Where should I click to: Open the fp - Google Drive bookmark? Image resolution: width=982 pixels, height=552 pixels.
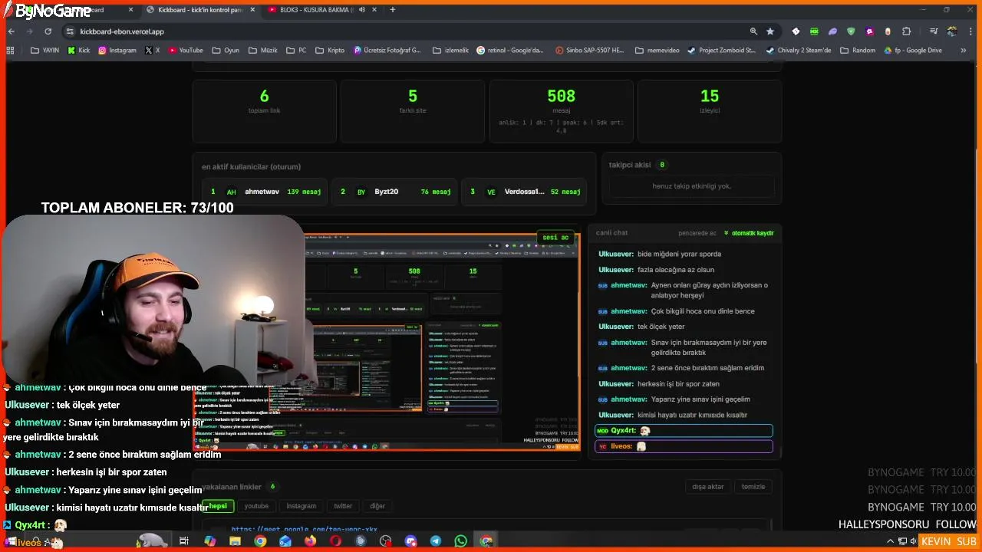click(x=913, y=51)
